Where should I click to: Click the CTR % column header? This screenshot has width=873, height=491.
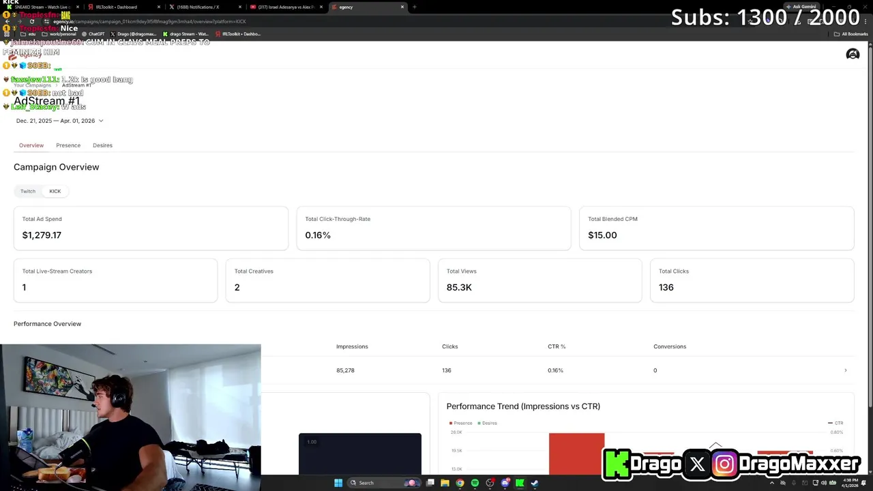557,346
